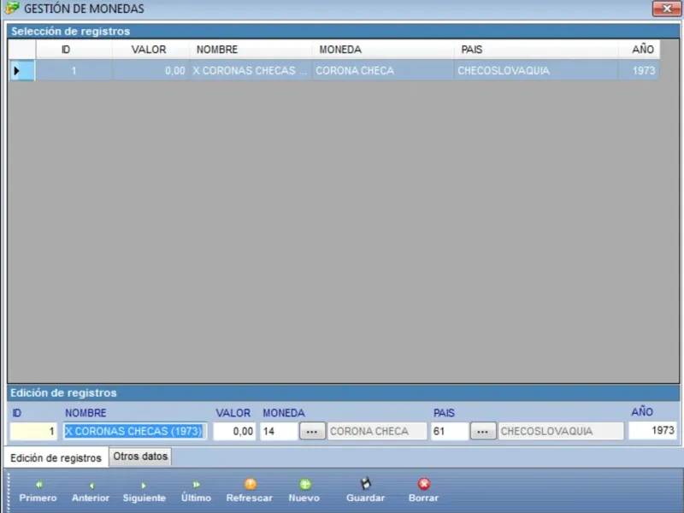Delete the record with Borrar
Image resolution: width=684 pixels, height=513 pixels.
(x=423, y=492)
